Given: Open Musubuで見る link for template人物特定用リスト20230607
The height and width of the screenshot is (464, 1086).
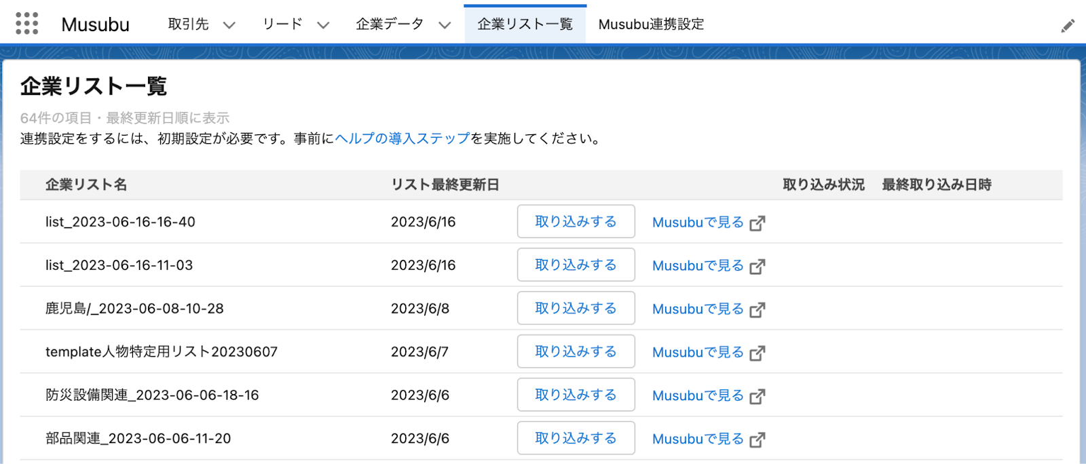Looking at the screenshot, I should pos(698,353).
